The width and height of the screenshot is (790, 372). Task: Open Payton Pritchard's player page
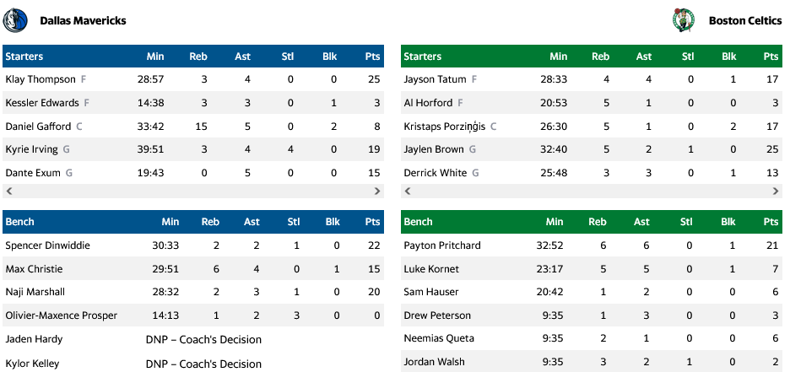[x=442, y=245]
